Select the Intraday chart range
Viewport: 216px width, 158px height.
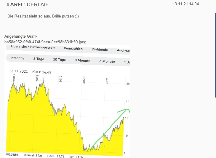point(17,58)
